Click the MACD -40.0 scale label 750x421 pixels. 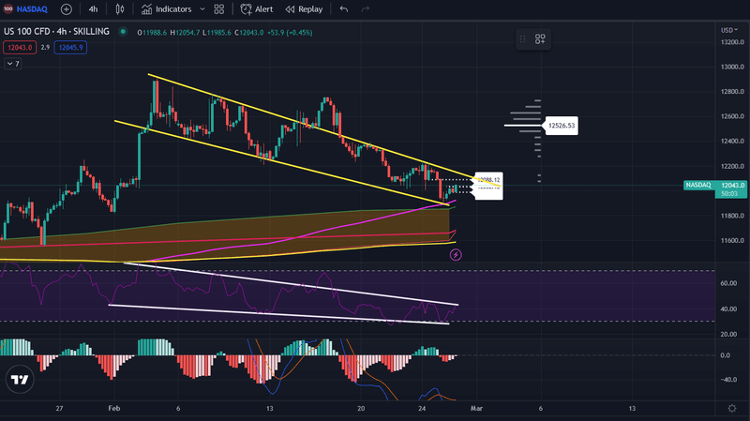click(x=728, y=380)
